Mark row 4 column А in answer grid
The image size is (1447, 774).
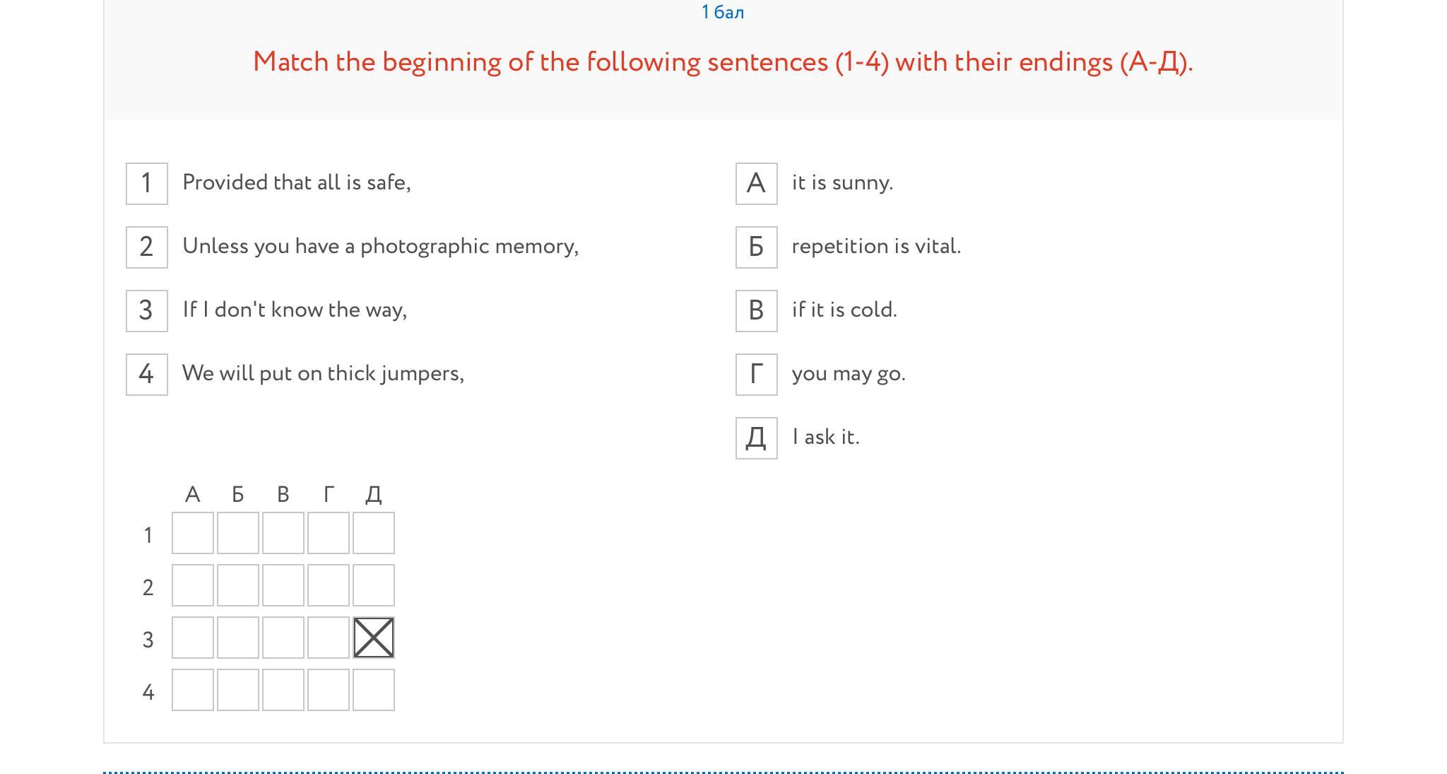pos(193,690)
